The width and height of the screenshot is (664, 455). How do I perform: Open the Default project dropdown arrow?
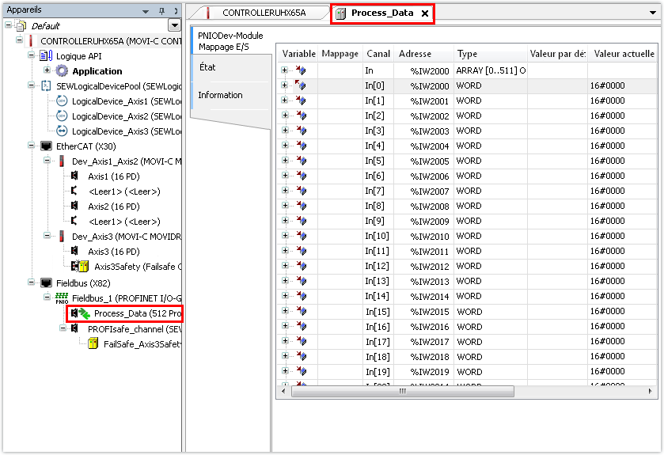coord(174,25)
